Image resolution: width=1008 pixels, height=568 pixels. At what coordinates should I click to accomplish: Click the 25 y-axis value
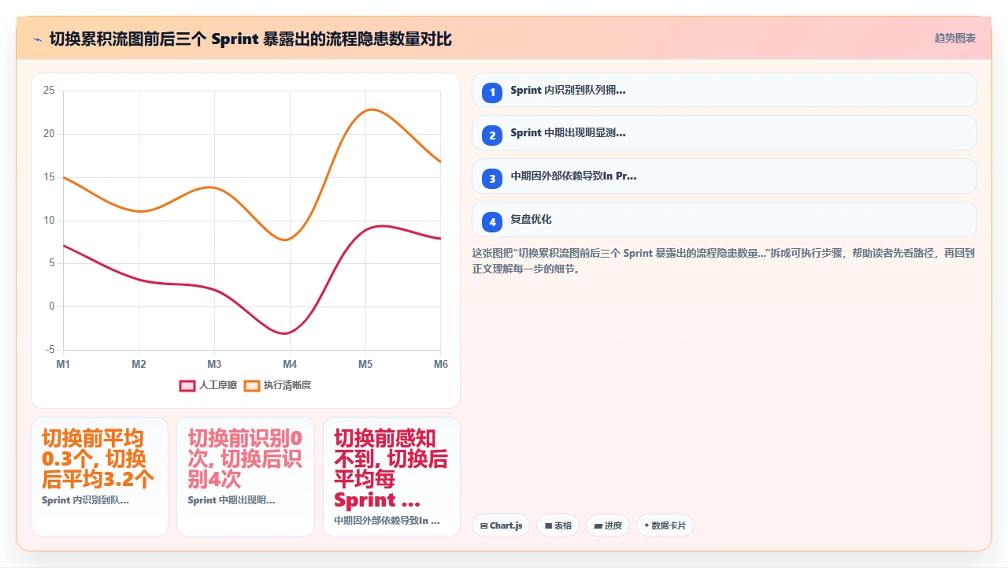click(x=49, y=91)
